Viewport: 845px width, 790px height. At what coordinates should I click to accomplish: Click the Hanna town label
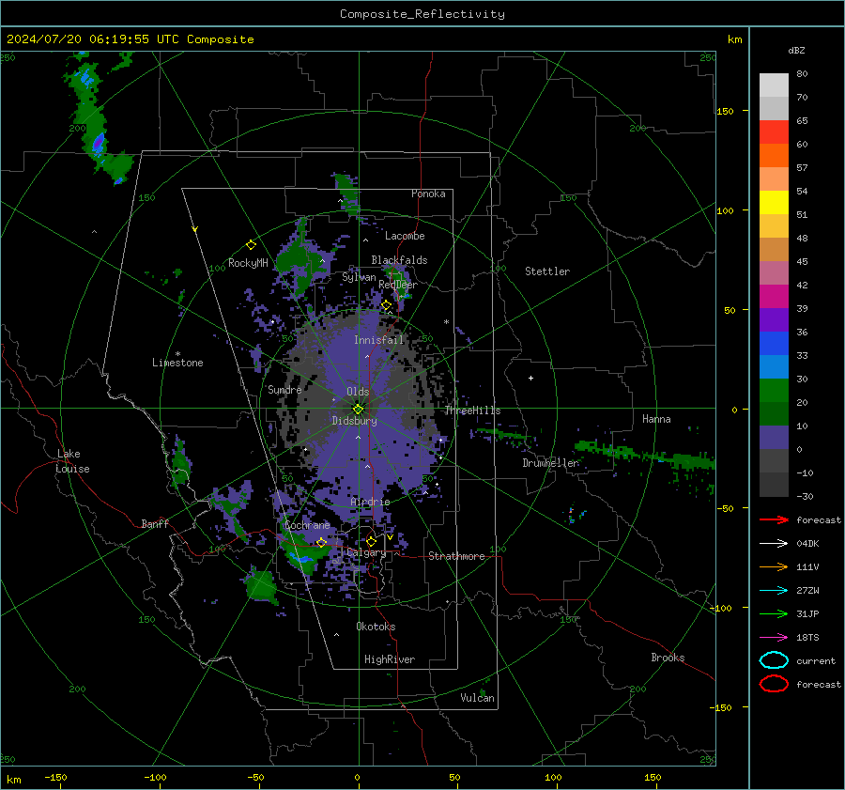click(656, 419)
